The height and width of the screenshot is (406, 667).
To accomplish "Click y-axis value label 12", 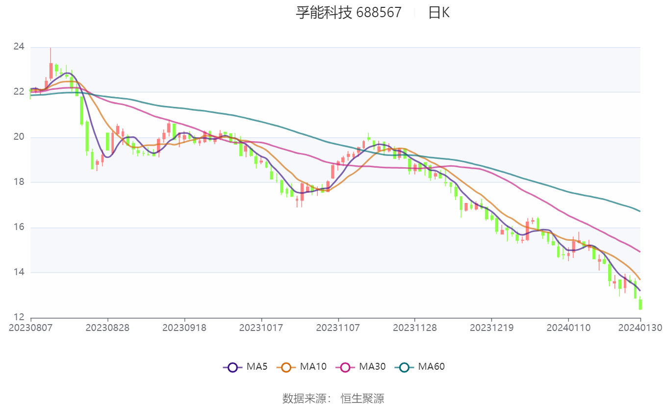I will [19, 317].
